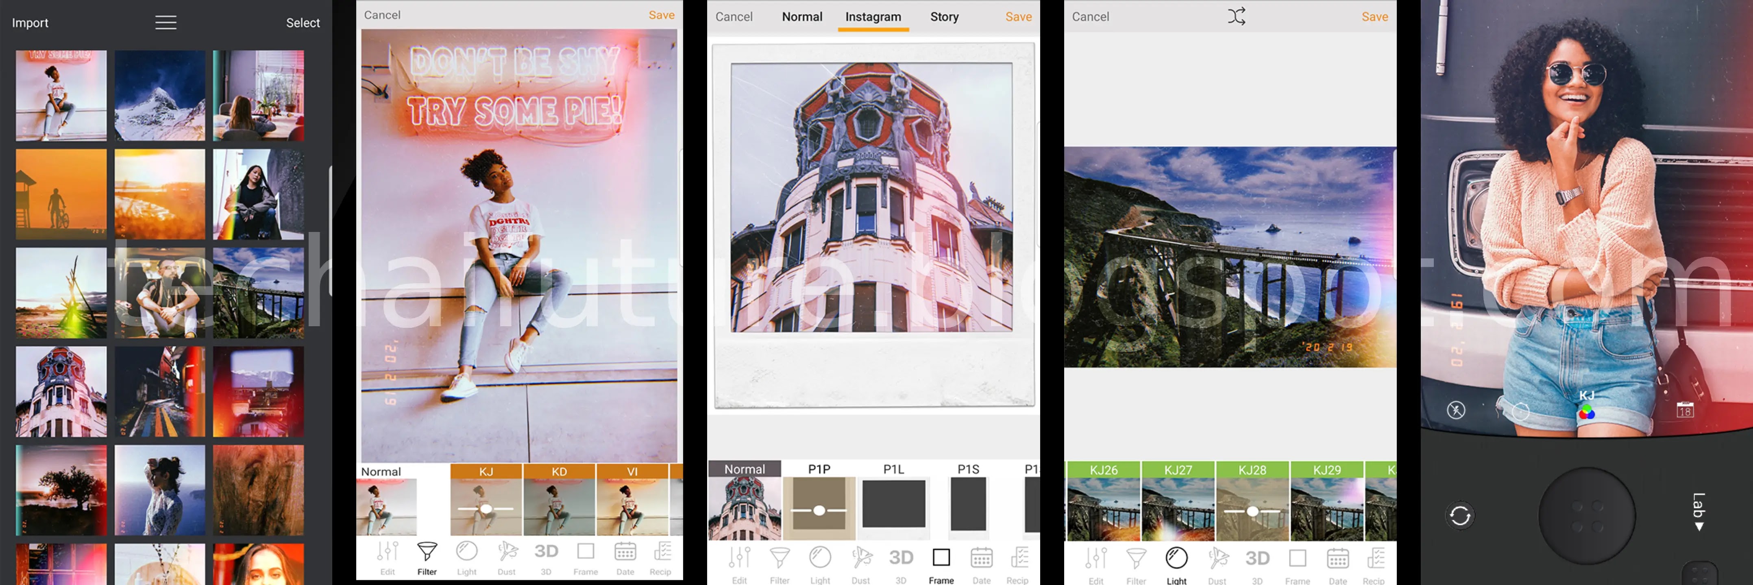Open snowy mountain photo in gallery

tap(160, 95)
